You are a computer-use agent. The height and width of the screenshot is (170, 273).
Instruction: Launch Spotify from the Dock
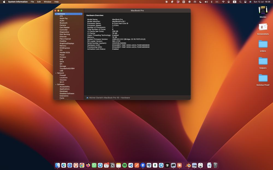click(124, 165)
